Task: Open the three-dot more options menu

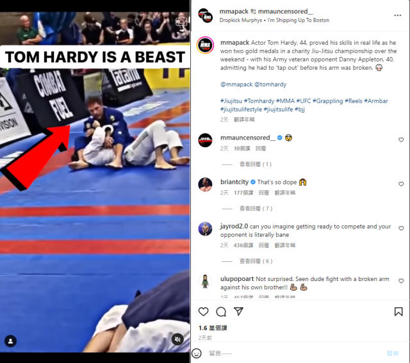Action: 397,15
